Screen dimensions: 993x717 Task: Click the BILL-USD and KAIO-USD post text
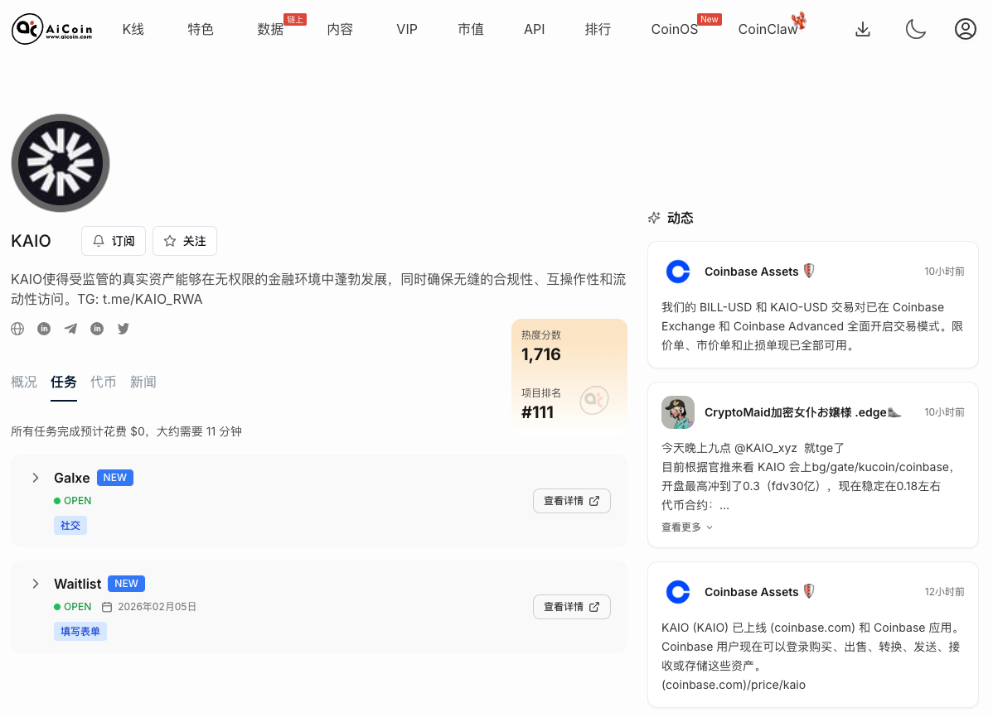click(812, 326)
